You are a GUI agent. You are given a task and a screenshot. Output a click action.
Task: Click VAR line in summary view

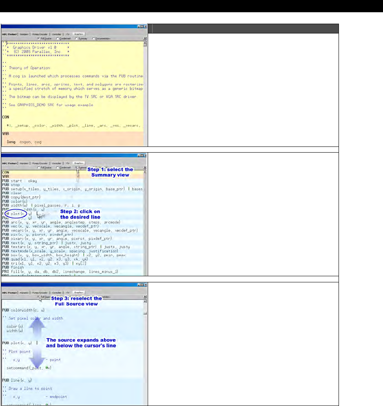click(6, 177)
